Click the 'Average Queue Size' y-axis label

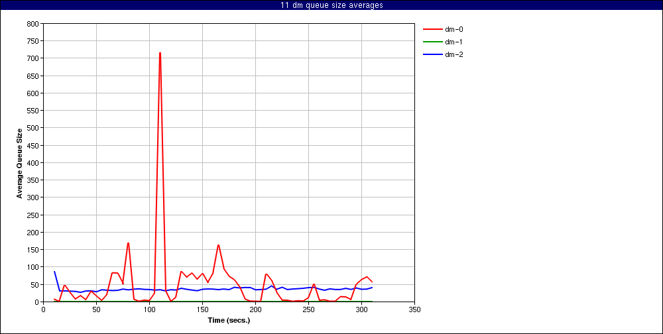pos(19,163)
